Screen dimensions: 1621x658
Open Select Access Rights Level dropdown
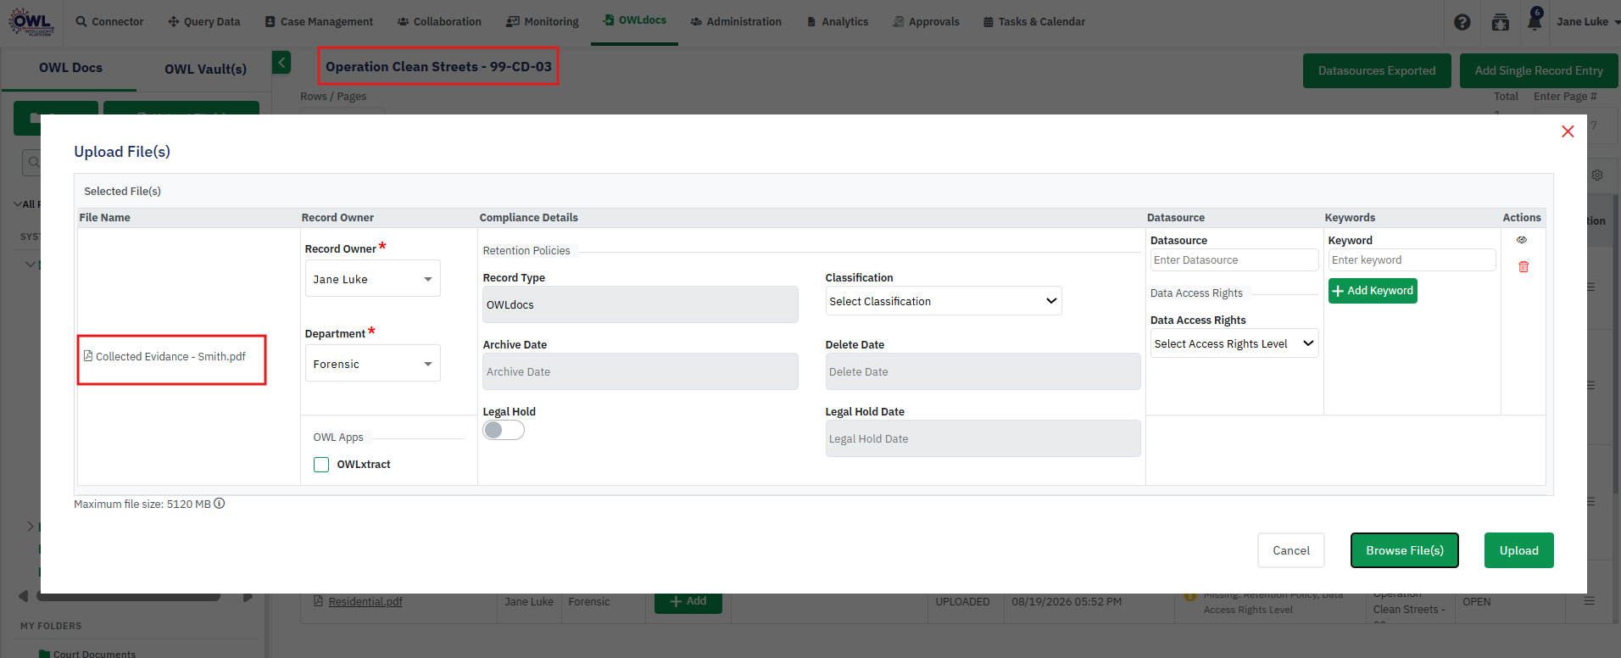(x=1234, y=343)
